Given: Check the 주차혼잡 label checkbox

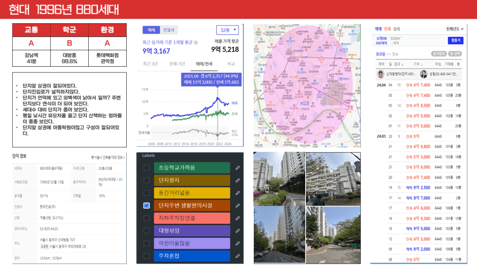Looking at the screenshot, I should pos(146,256).
